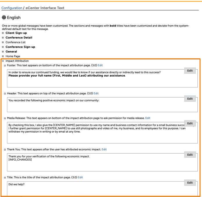
Task: Collapse the Header message item
Action: tap(5, 94)
